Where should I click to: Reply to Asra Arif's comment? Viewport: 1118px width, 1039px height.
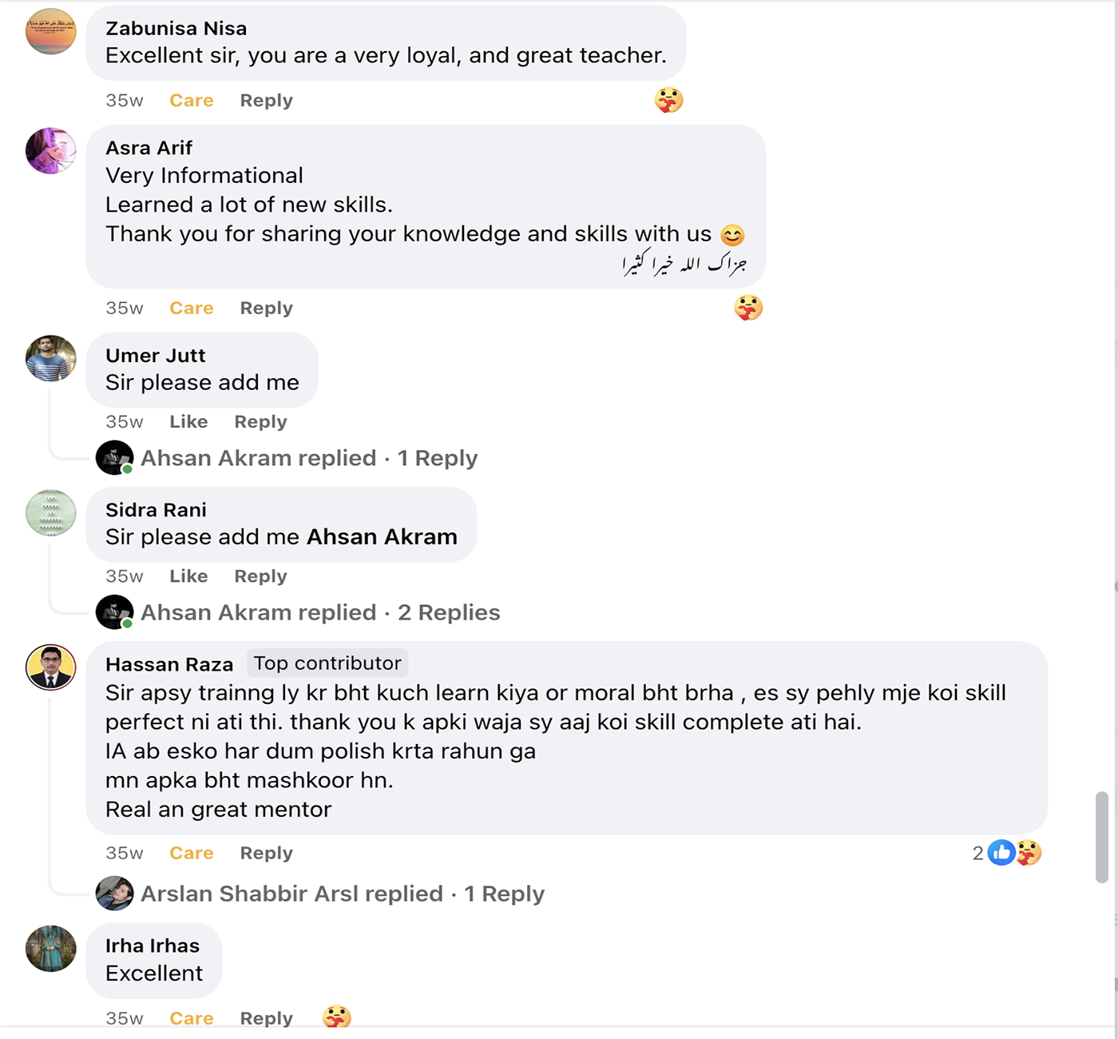click(x=266, y=309)
